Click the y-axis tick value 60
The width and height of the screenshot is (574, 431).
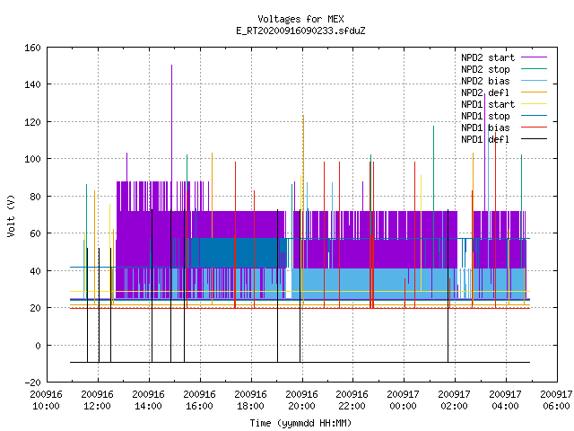click(x=35, y=233)
